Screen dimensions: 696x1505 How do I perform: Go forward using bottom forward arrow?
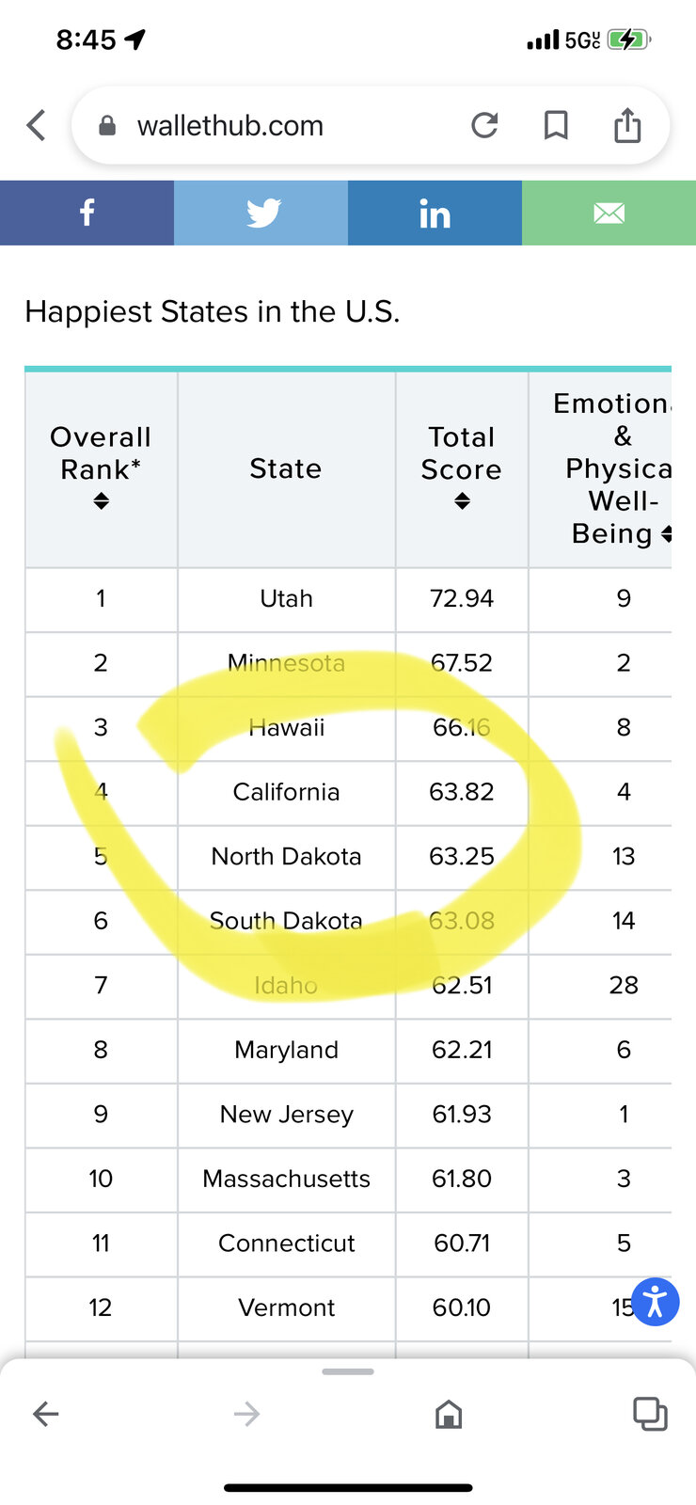click(246, 1414)
